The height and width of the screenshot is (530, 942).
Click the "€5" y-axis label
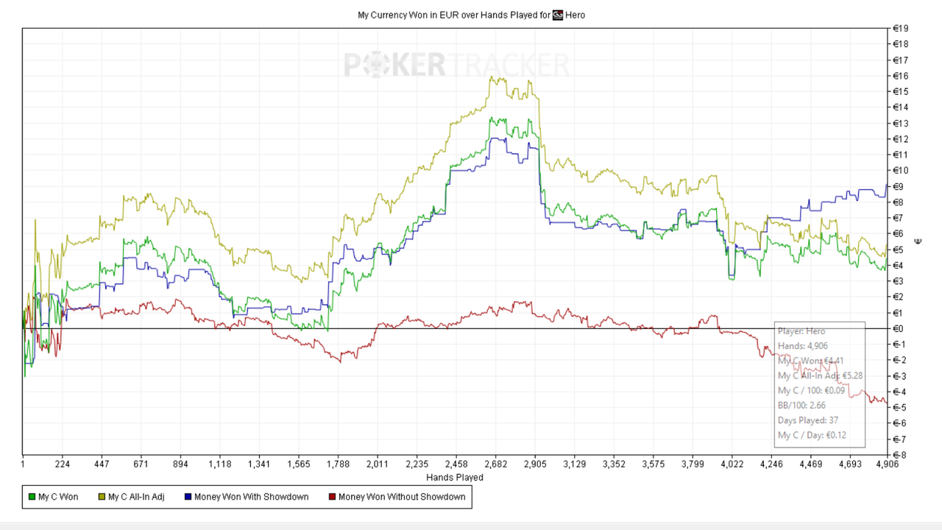898,250
